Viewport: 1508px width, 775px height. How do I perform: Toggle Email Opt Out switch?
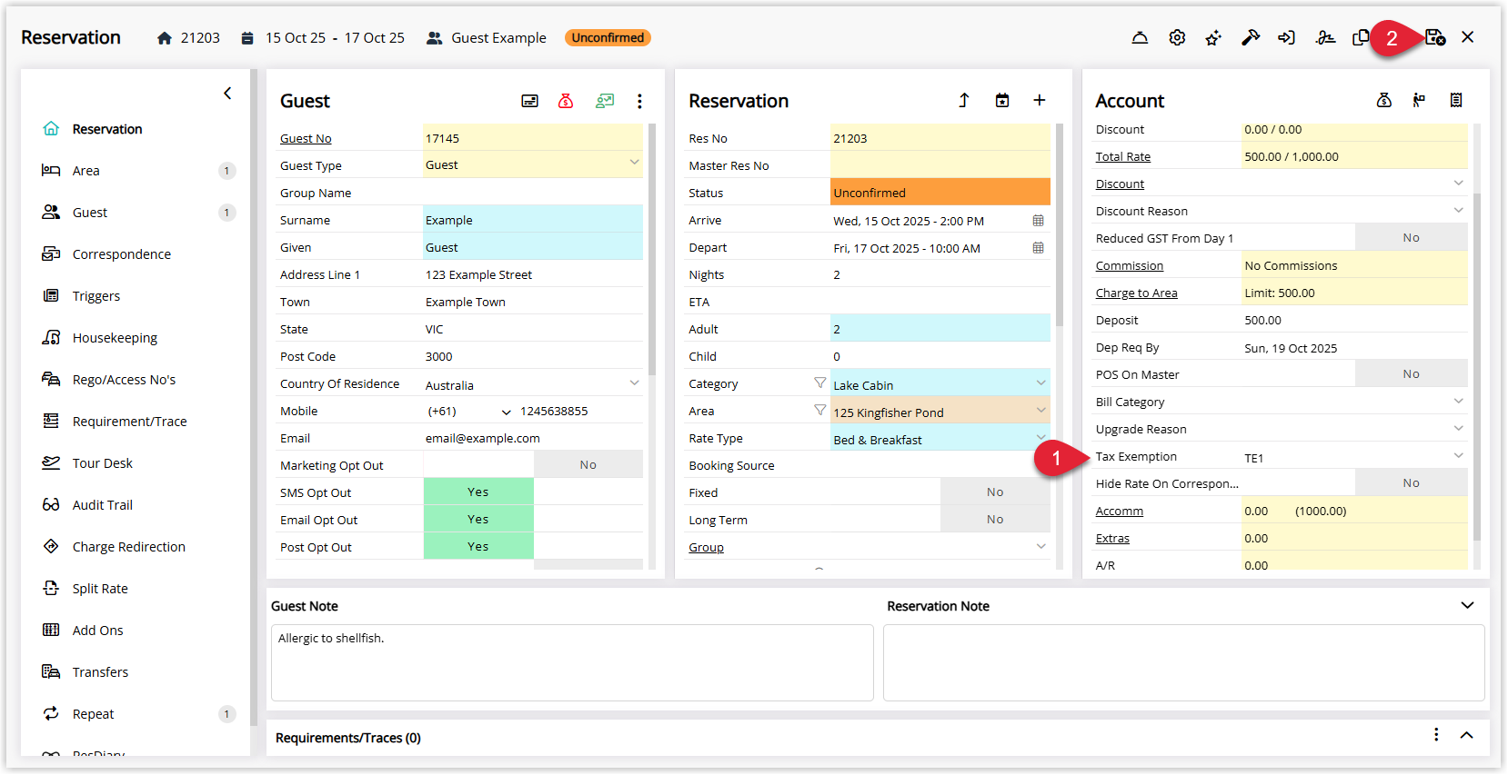click(x=533, y=519)
